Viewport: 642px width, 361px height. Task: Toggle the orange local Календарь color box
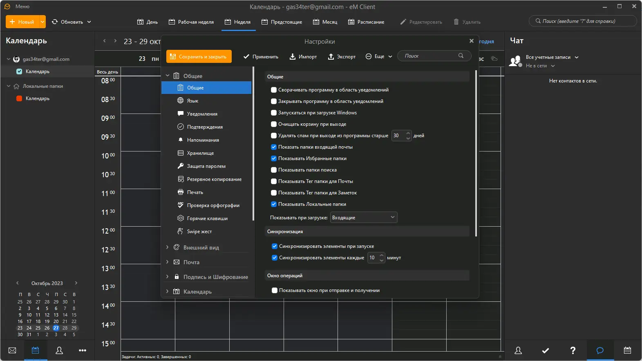(x=19, y=98)
